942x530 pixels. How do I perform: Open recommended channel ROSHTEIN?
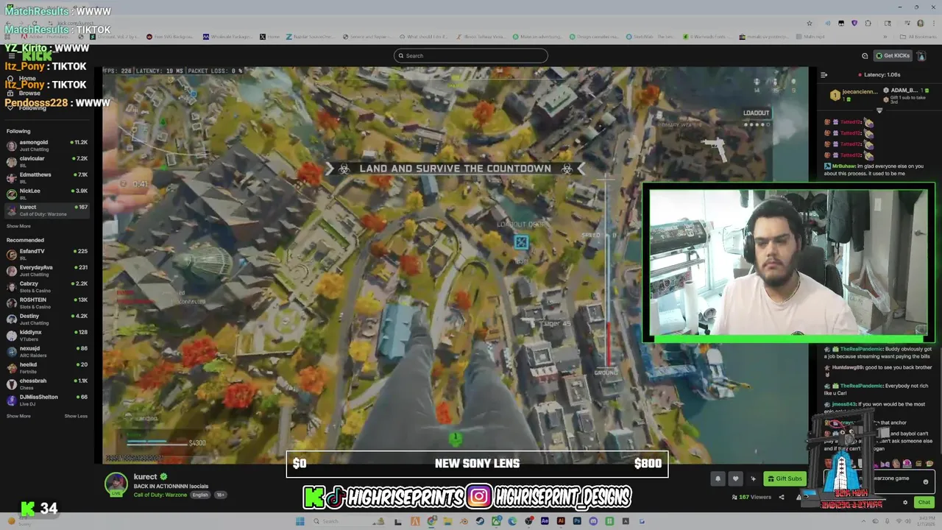coord(47,303)
